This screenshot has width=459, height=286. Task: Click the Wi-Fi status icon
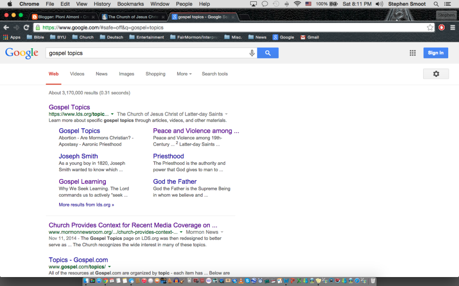pyautogui.click(x=297, y=4)
